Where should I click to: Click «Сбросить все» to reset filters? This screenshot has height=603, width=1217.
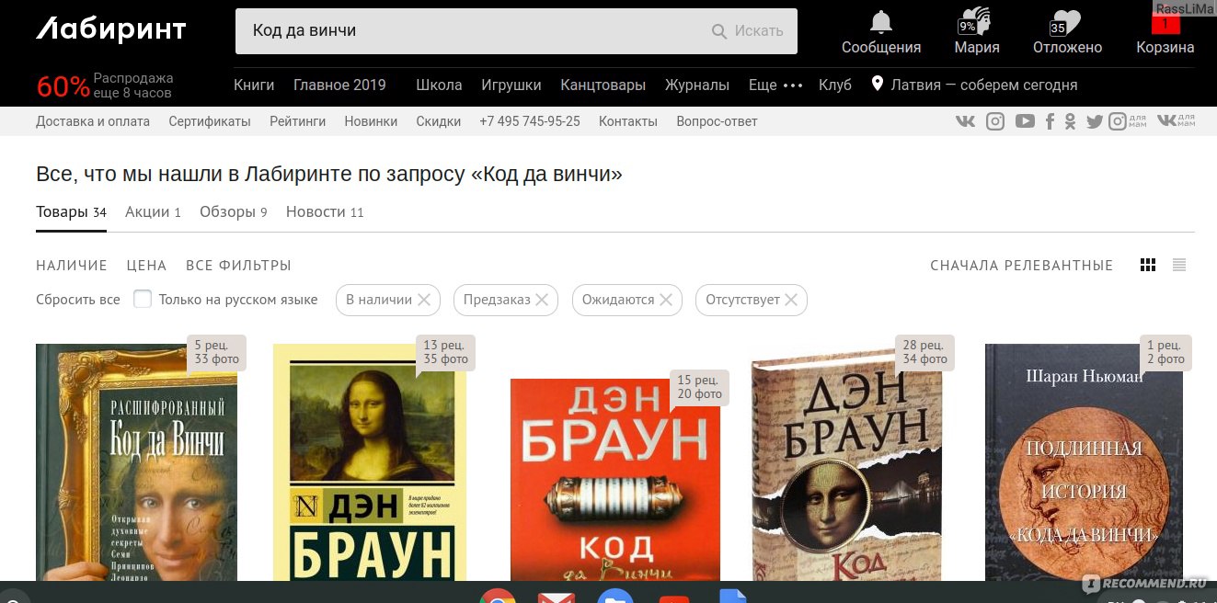(x=78, y=300)
